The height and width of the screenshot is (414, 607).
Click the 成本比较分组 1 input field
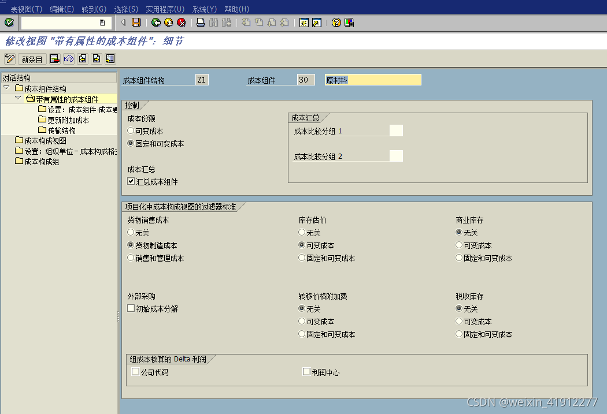(396, 130)
